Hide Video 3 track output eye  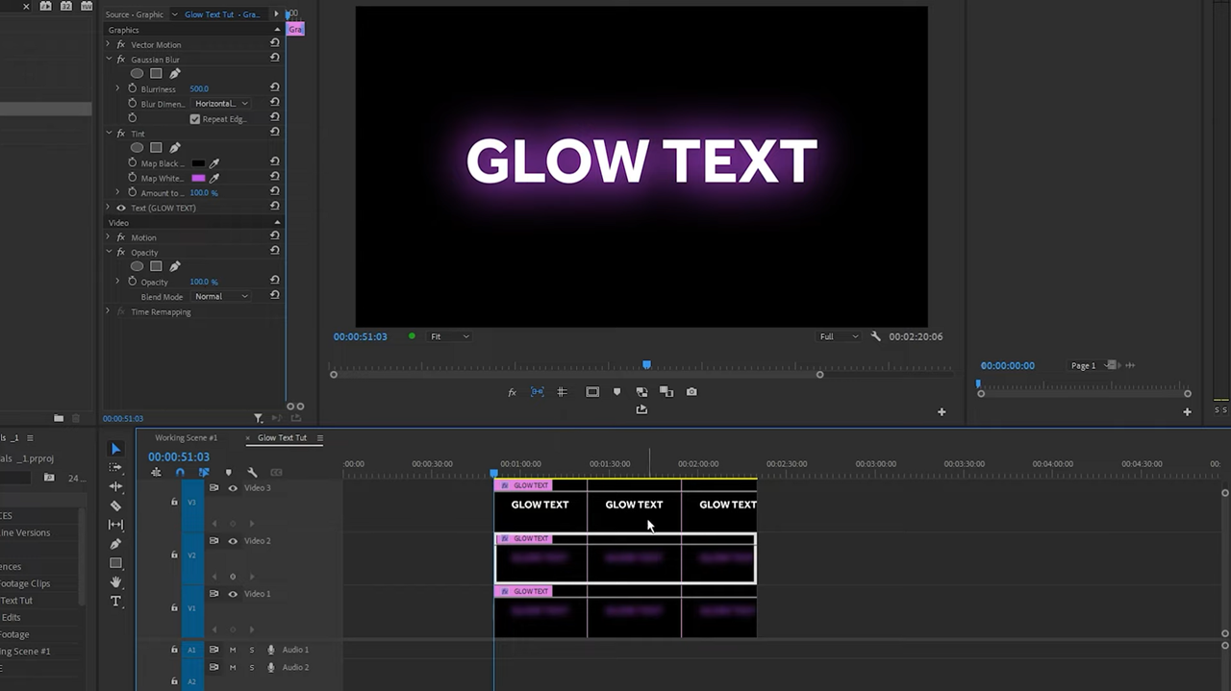point(233,488)
